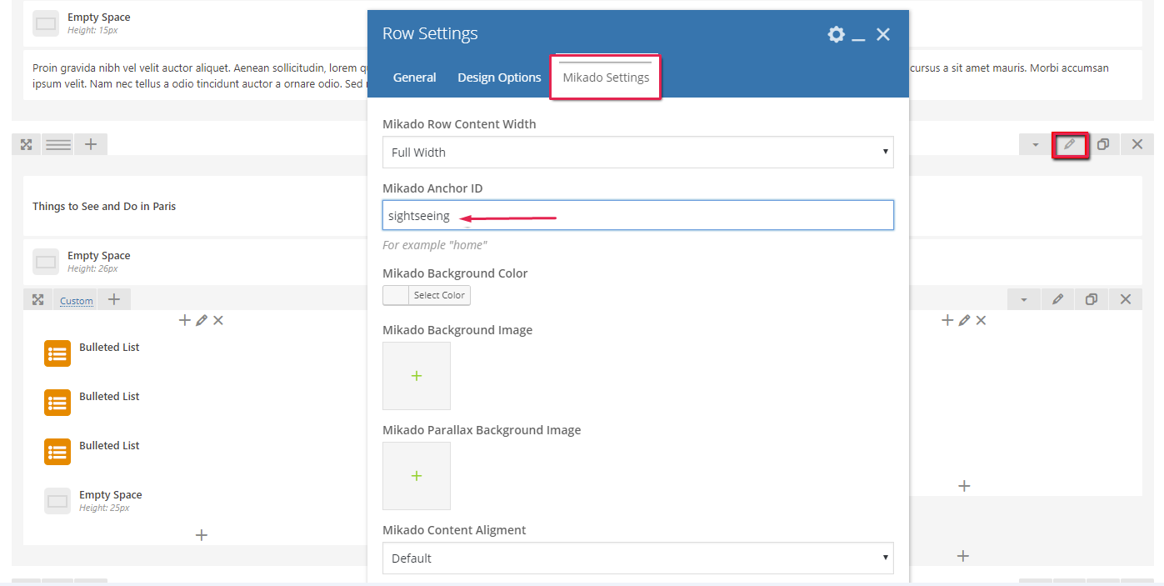Image resolution: width=1164 pixels, height=586 pixels.
Task: Minimize the Row Settings panel
Action: pos(859,35)
